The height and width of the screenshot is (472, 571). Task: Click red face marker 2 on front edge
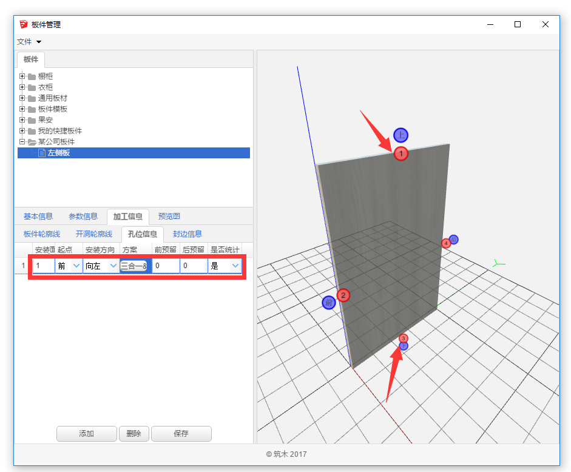[x=343, y=295]
